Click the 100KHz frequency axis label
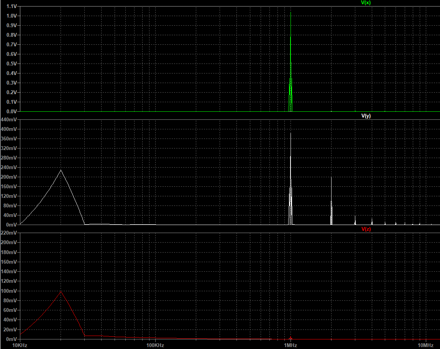This screenshot has height=349, width=440. pyautogui.click(x=155, y=345)
